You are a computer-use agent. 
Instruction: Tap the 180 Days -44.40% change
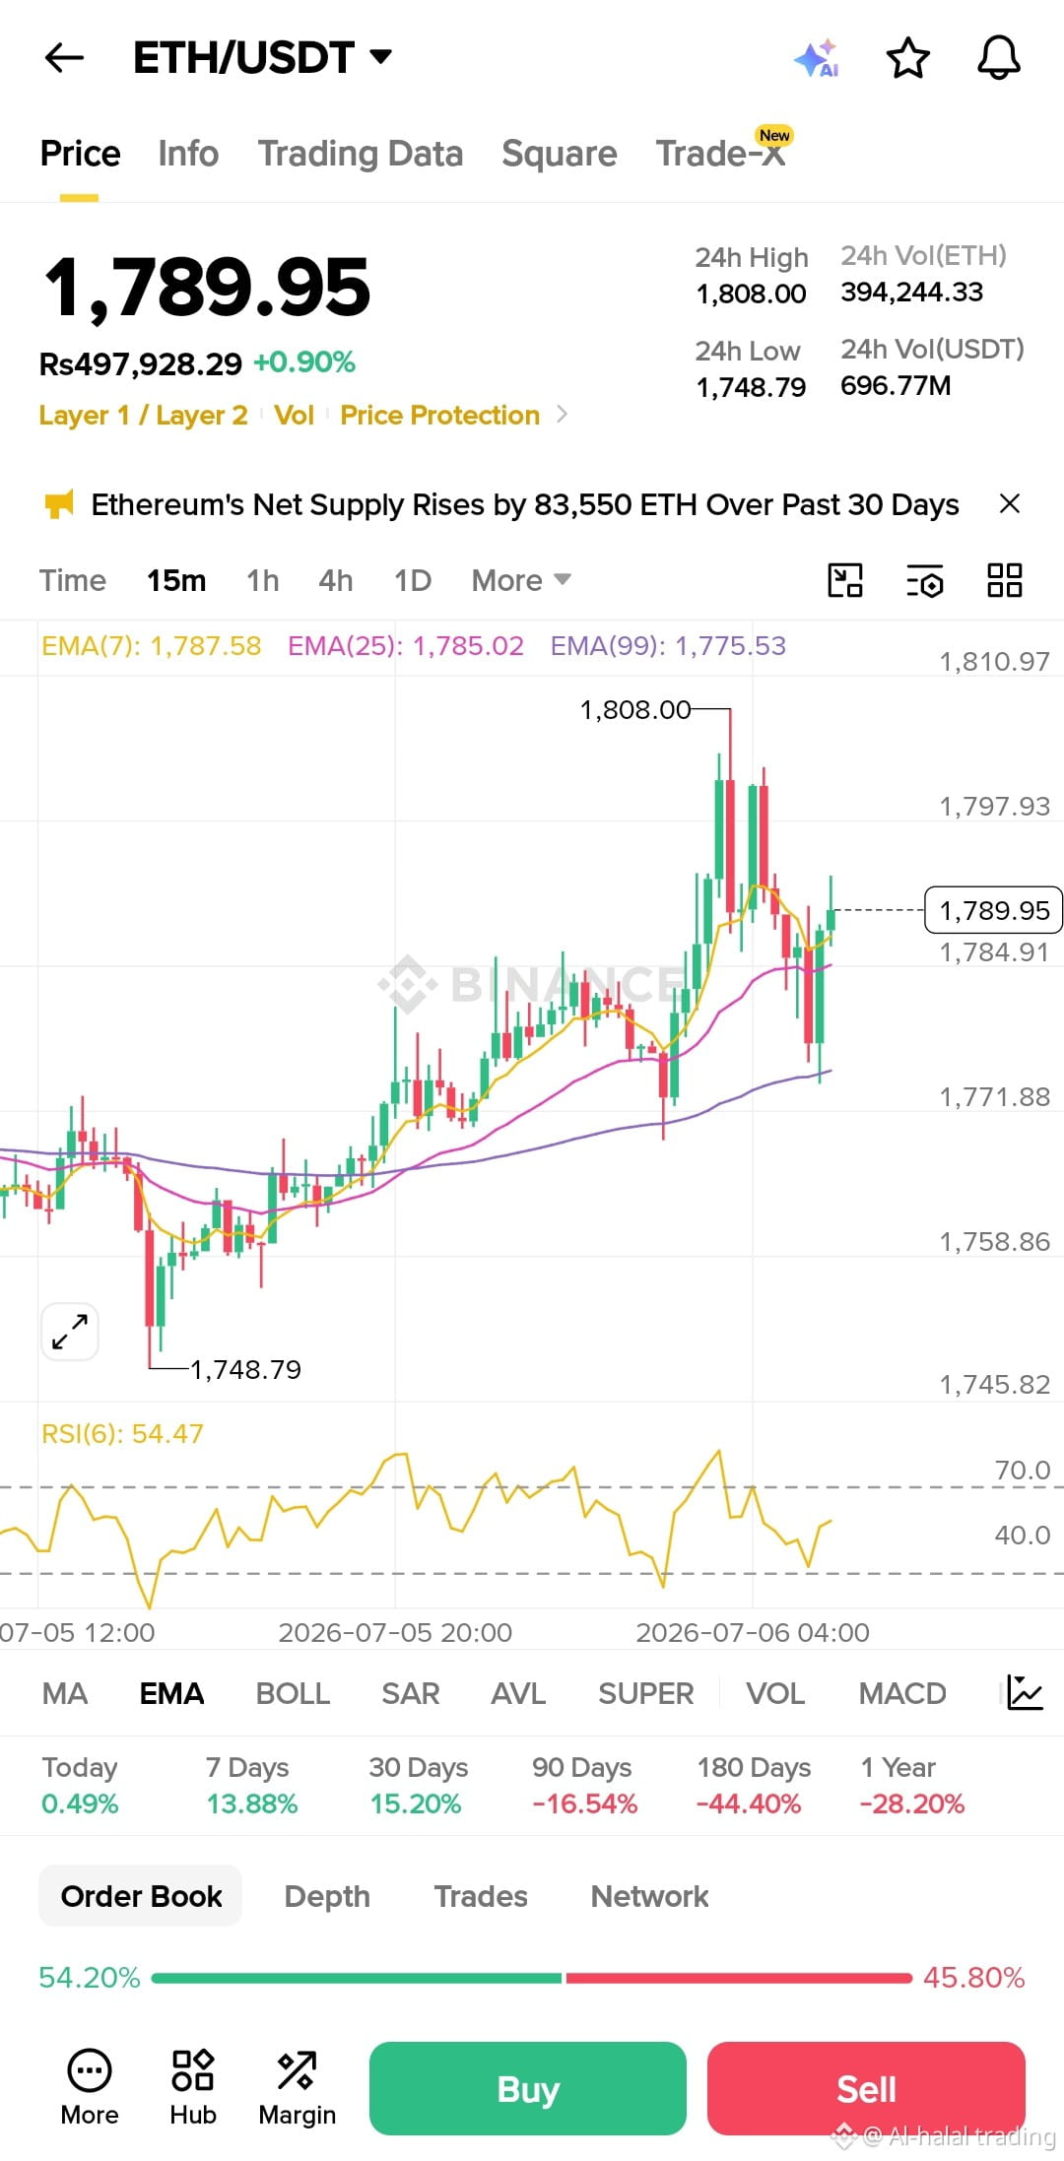pyautogui.click(x=754, y=1785)
